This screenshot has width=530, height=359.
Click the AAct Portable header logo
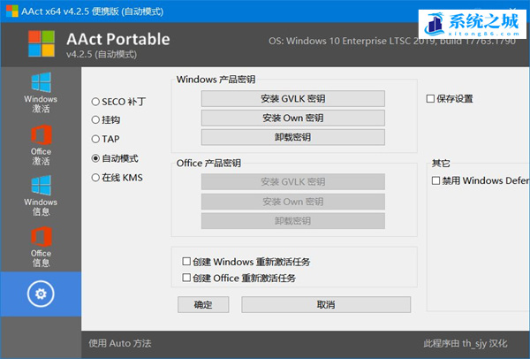[42, 43]
